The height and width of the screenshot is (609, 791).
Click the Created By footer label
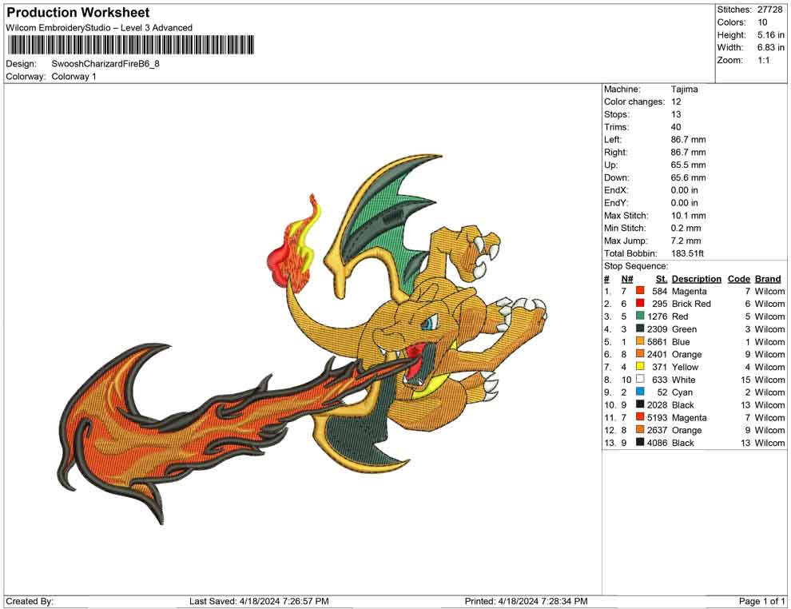[x=30, y=601]
